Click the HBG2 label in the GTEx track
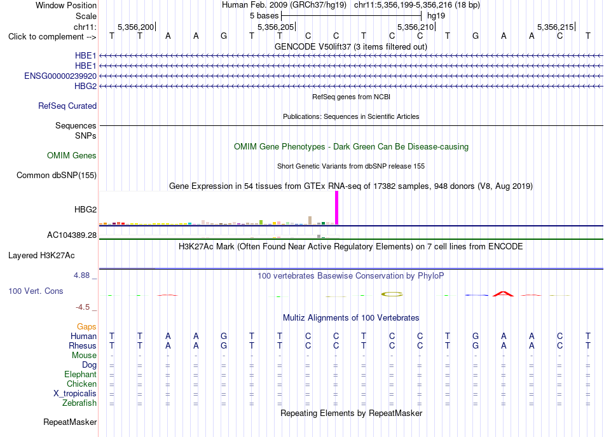This screenshot has width=604, height=437. pos(86,209)
